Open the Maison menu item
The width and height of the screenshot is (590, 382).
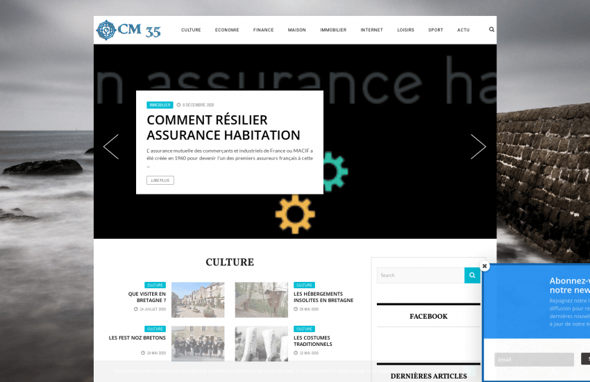pos(297,30)
